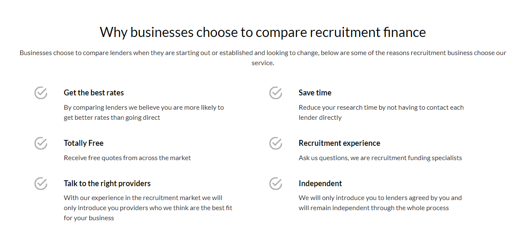Click the checkmark icon beside Totally Free
This screenshot has width=522, height=245.
point(41,143)
